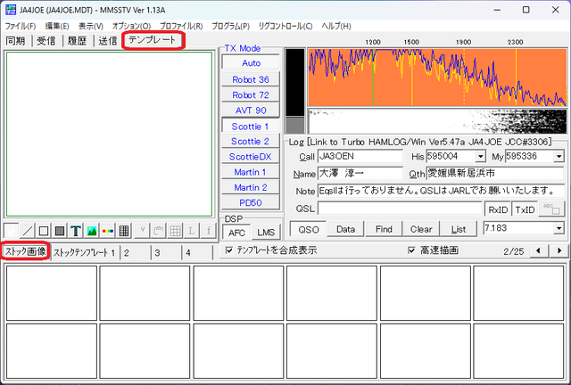Click the grayed-out V toolbar icon
571x385 pixels.
point(143,230)
